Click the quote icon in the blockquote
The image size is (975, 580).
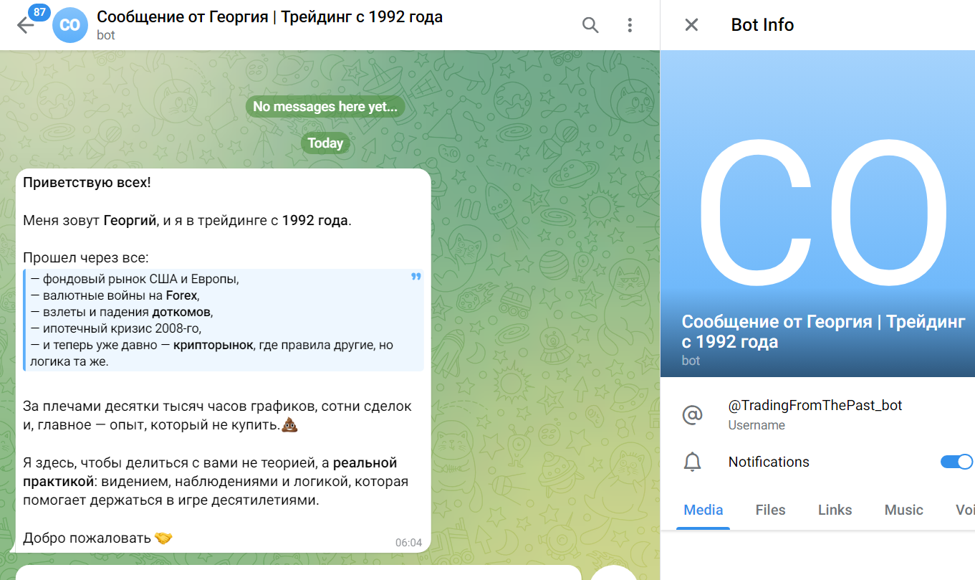(416, 277)
